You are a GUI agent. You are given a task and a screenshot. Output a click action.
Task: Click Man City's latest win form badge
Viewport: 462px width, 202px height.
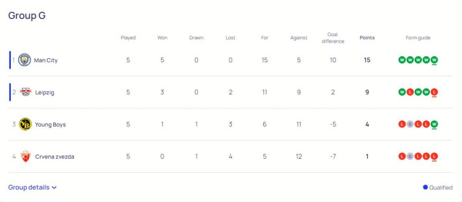434,60
